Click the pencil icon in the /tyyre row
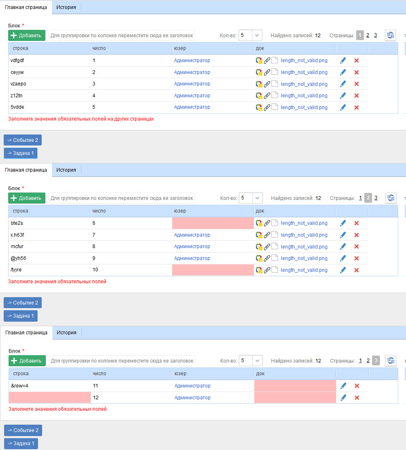Viewport: 406px width, 450px height. tap(343, 270)
